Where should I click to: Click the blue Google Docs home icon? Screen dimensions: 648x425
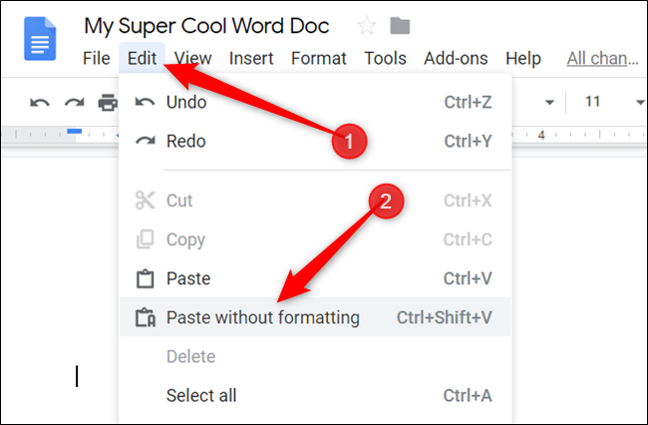[40, 40]
